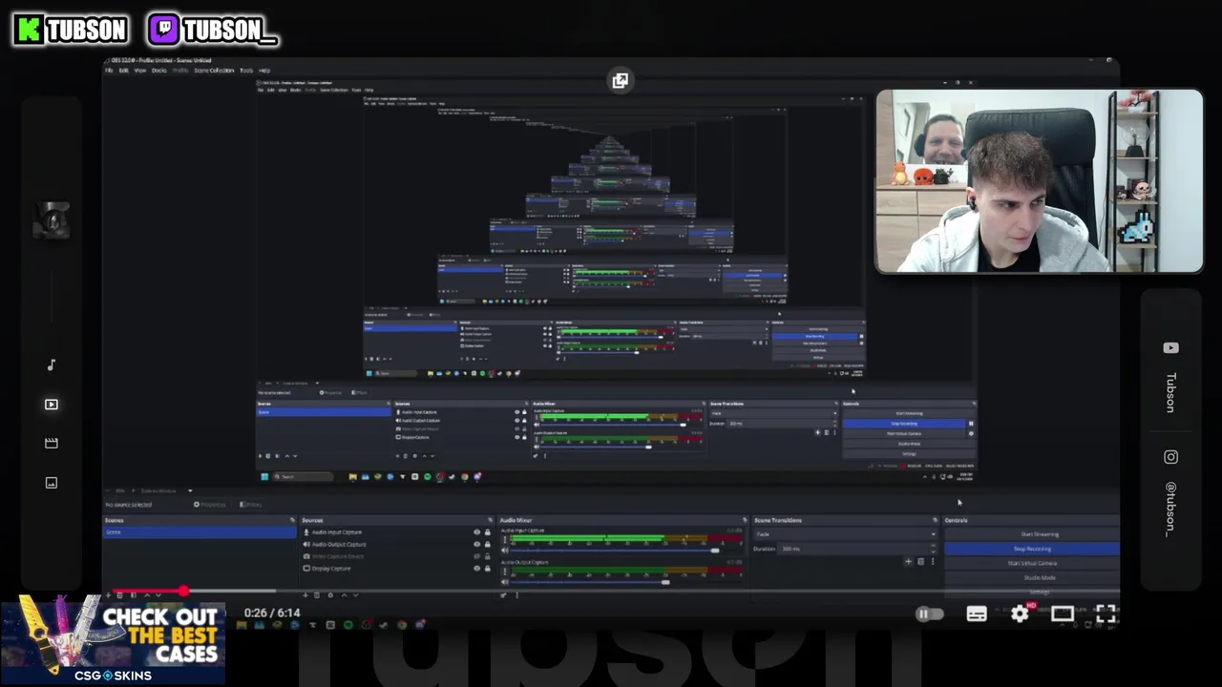Toggle subtitles with the captions icon
This screenshot has height=687, width=1222.
976,614
